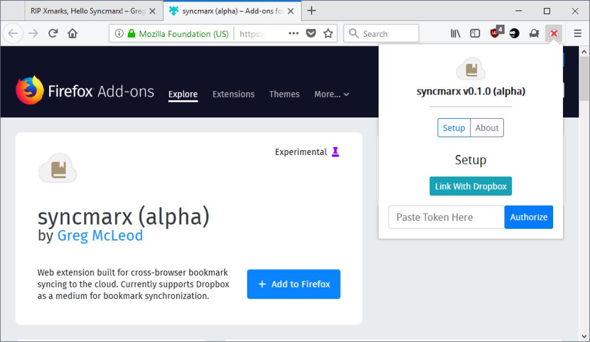Click the Add to Firefox button
The width and height of the screenshot is (590, 342).
click(294, 284)
